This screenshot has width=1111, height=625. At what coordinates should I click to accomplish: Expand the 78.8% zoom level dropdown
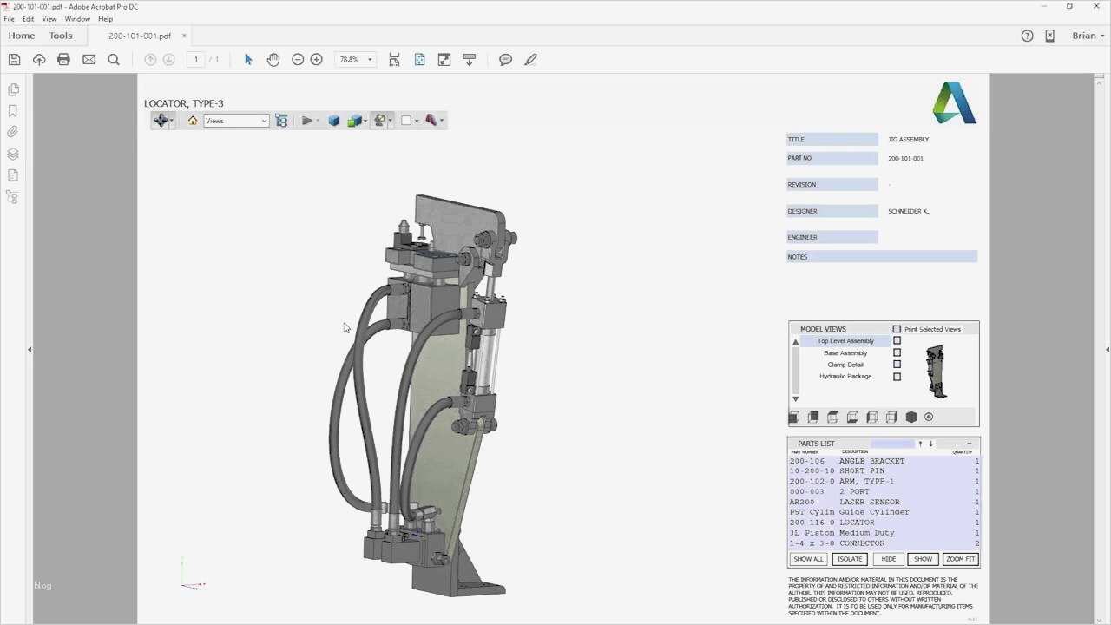[x=370, y=60]
